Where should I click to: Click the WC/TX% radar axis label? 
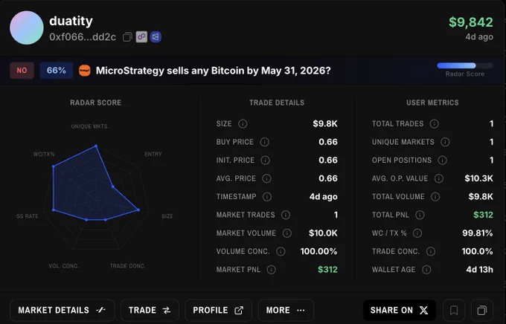click(44, 154)
